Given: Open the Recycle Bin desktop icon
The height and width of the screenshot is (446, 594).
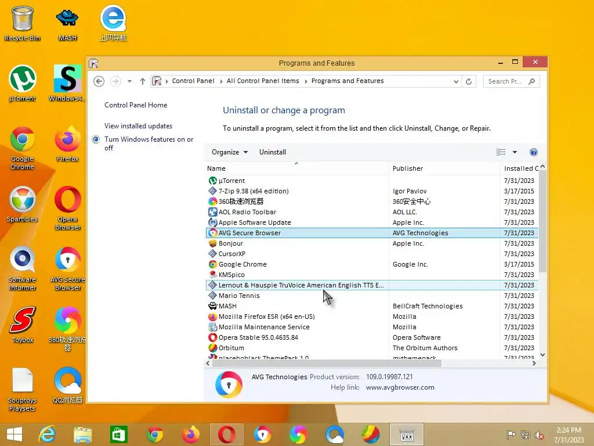Looking at the screenshot, I should [22, 23].
